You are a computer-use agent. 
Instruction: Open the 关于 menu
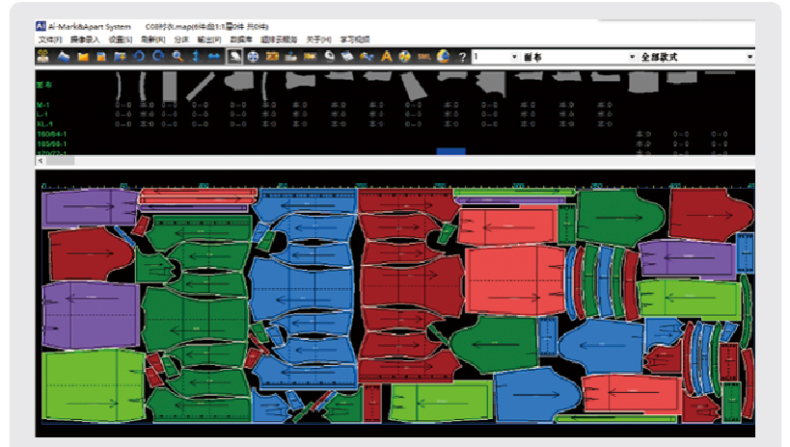[316, 40]
